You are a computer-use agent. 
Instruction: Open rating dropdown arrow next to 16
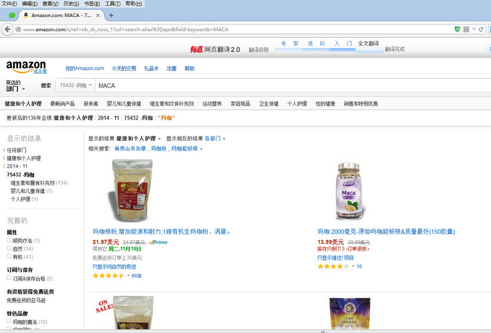(353, 266)
